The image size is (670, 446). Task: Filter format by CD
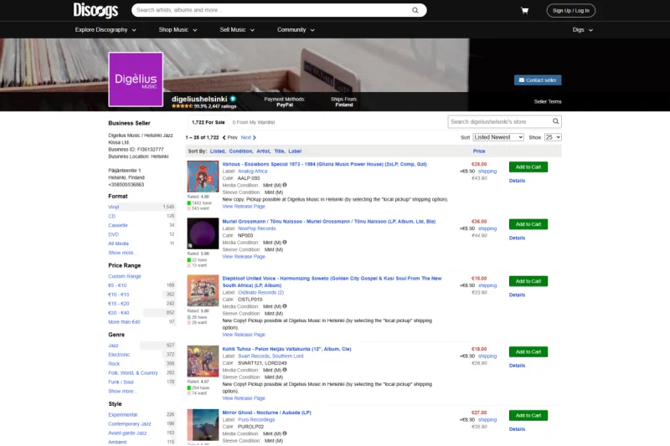pyautogui.click(x=112, y=217)
